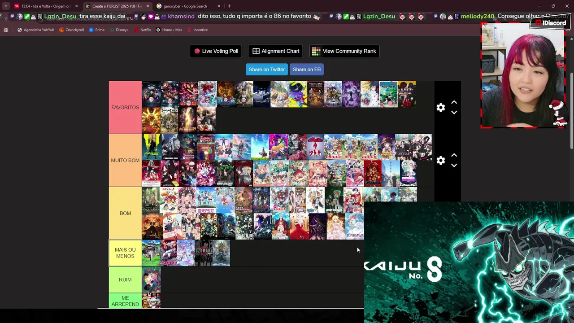Click the RUIM tier label
Screen dimensions: 574x323
point(125,280)
